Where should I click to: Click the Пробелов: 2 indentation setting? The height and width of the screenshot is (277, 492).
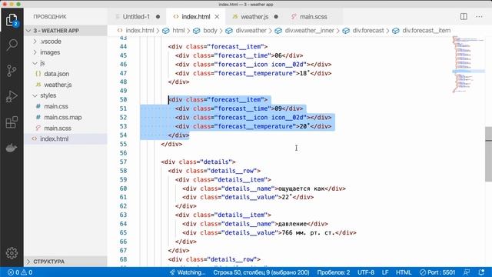click(x=333, y=272)
